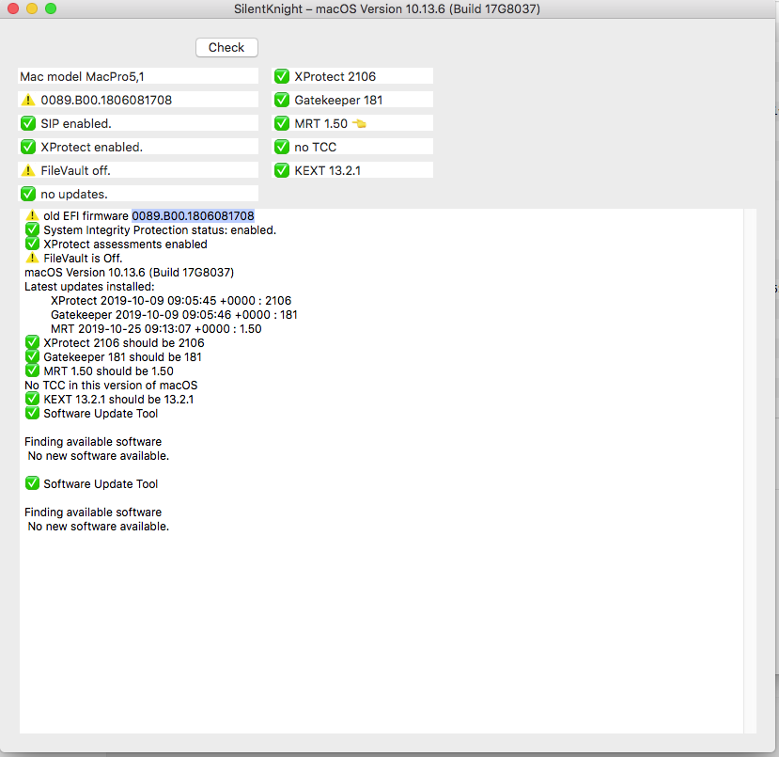Click the green checkmark beside no updates
The height and width of the screenshot is (757, 779).
[x=28, y=194]
